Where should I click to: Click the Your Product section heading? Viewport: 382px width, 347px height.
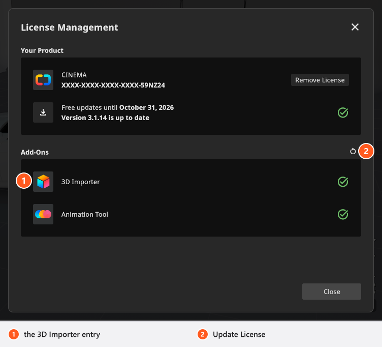click(42, 50)
